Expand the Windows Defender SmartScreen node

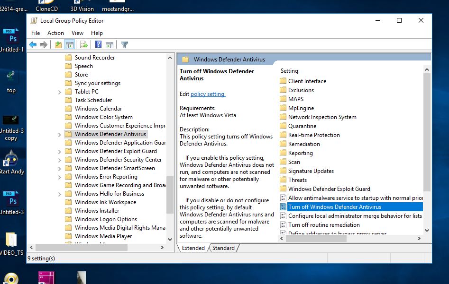(59, 169)
